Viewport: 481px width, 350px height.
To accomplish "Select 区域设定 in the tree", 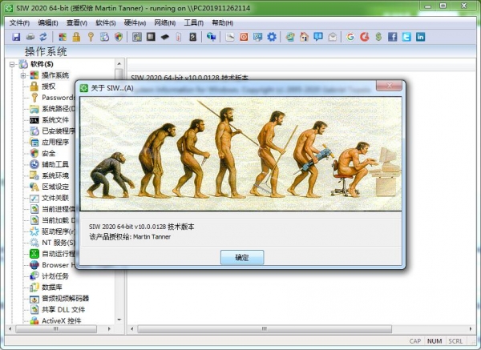I will [55, 187].
